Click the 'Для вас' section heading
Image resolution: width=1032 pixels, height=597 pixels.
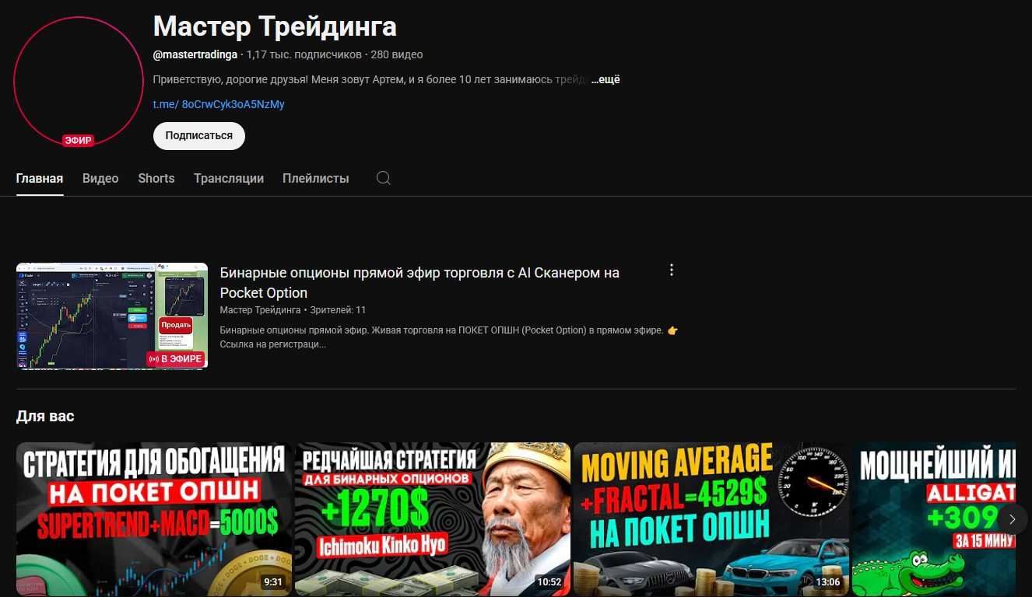[x=45, y=416]
